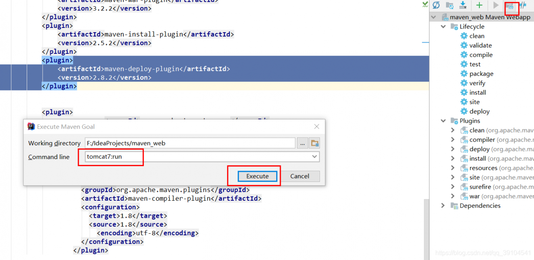Close the Execute Maven Goal dialog
534x260 pixels.
coord(317,126)
